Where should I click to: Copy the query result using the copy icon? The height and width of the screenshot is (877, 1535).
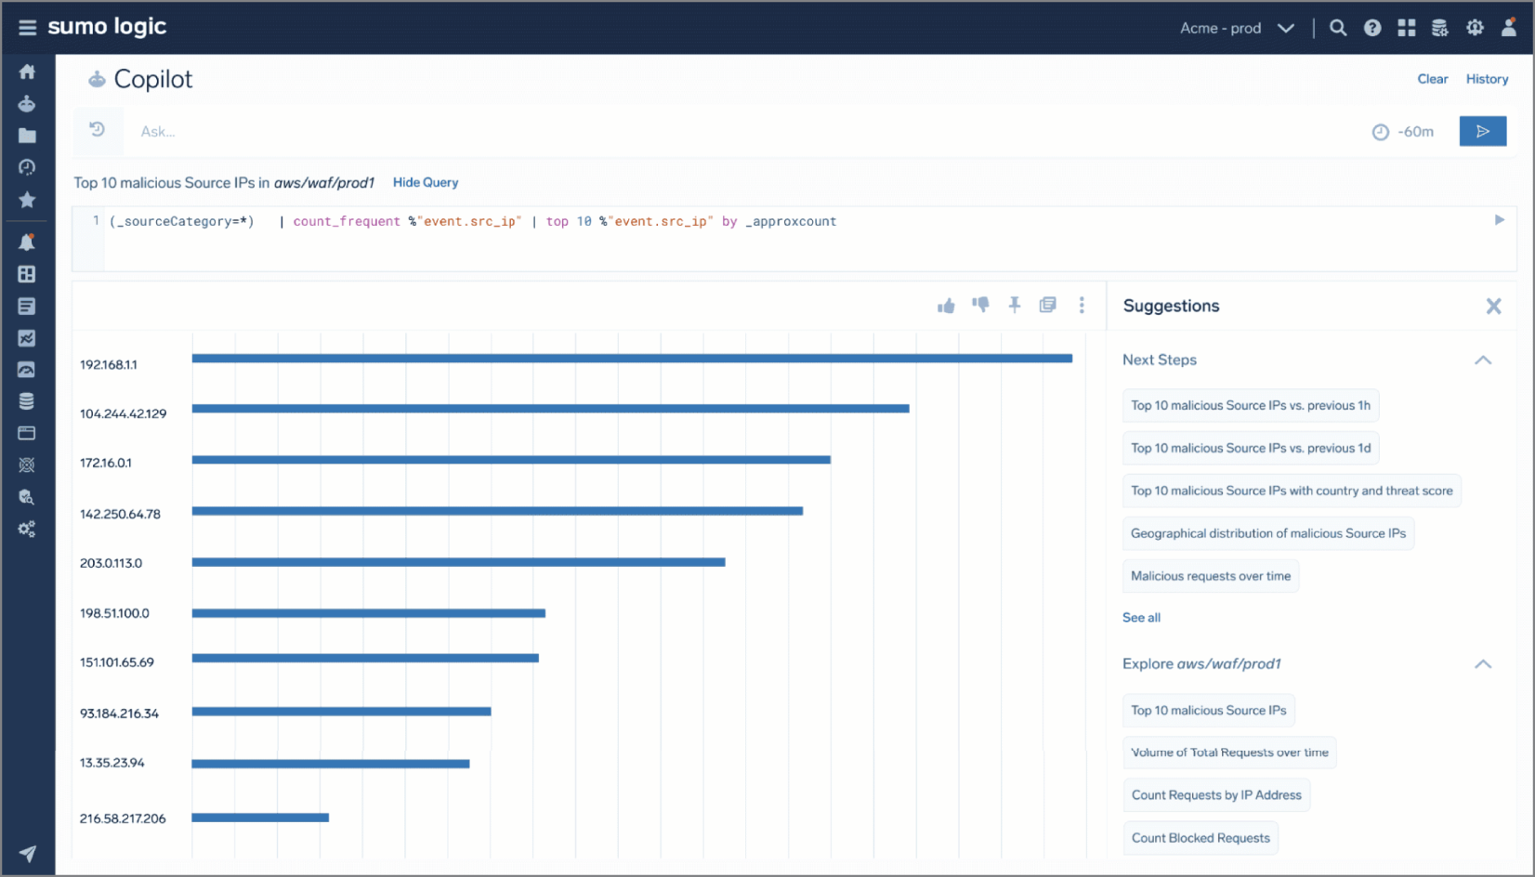pos(1047,305)
